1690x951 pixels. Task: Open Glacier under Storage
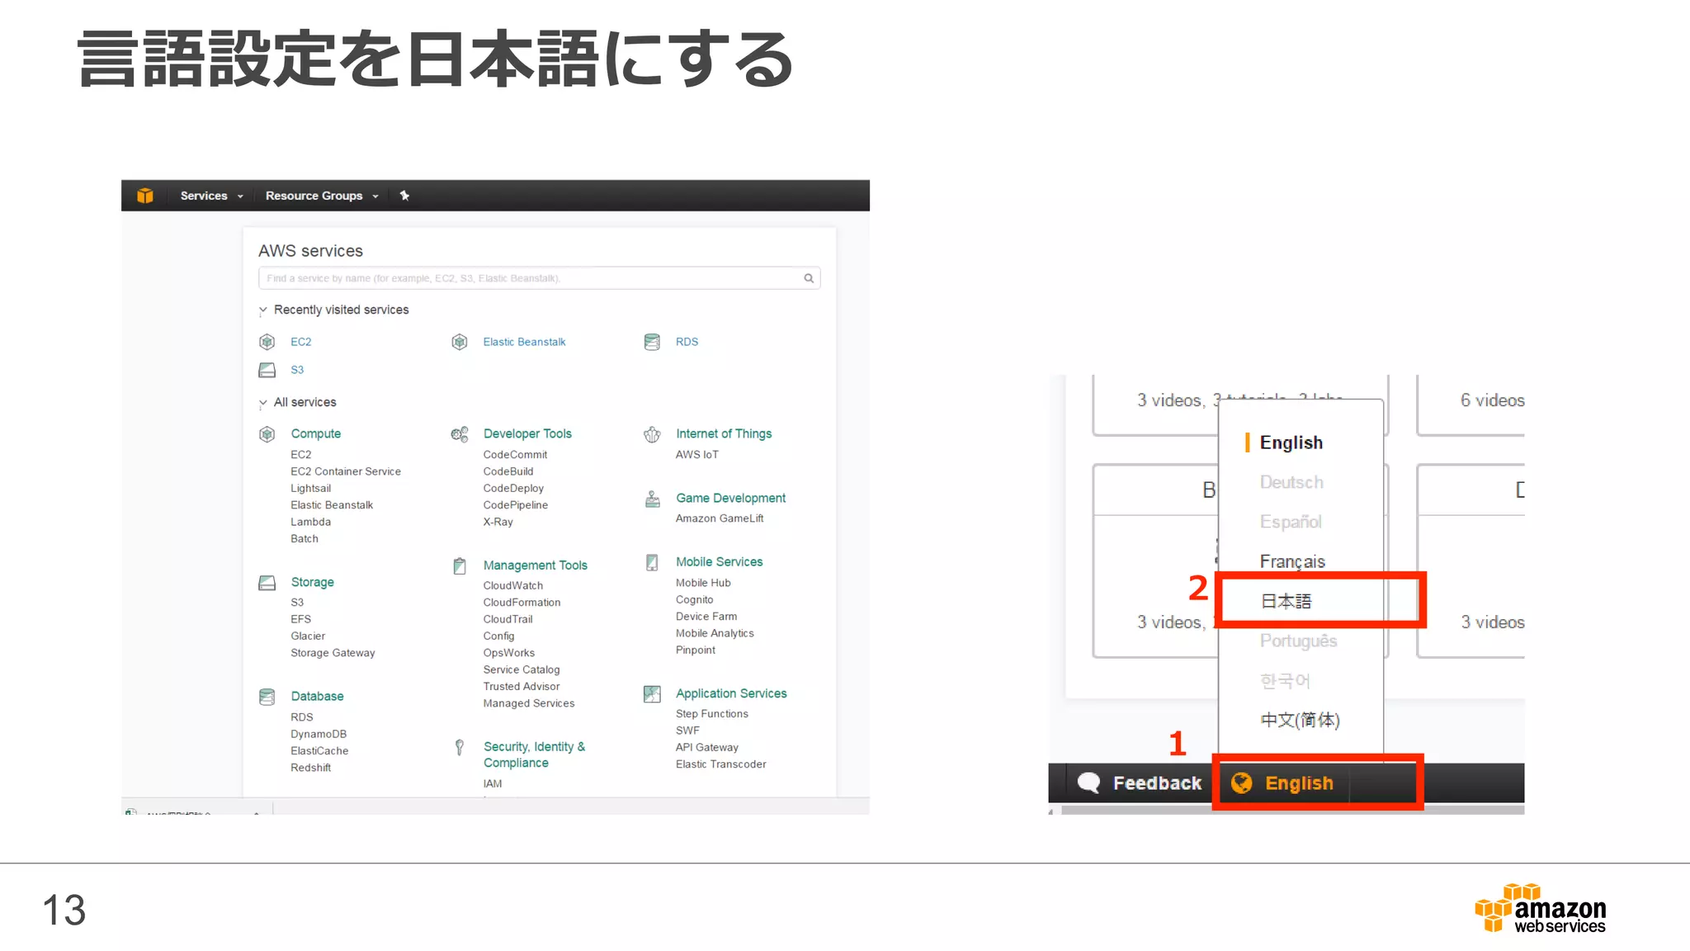[308, 636]
